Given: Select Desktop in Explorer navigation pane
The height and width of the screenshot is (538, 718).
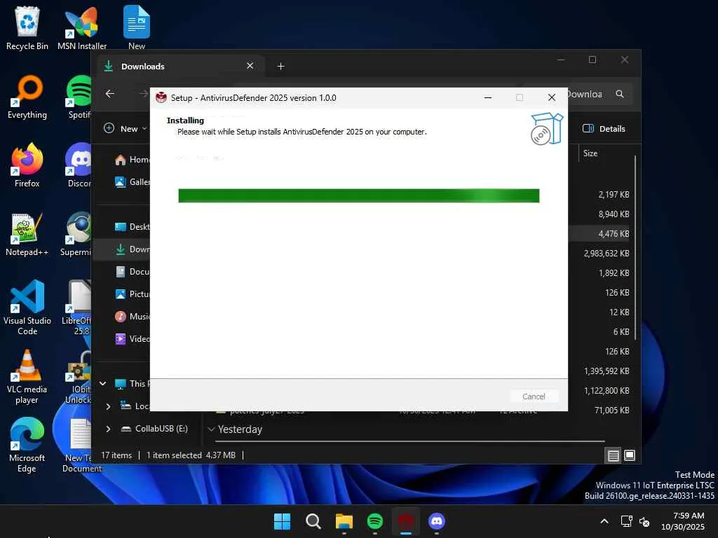Looking at the screenshot, I should point(132,227).
